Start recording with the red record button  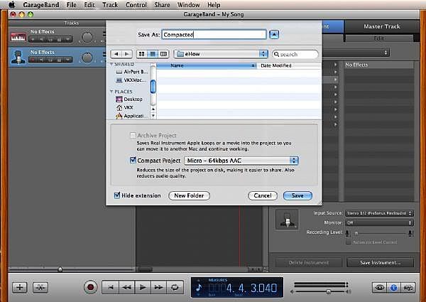(90, 287)
